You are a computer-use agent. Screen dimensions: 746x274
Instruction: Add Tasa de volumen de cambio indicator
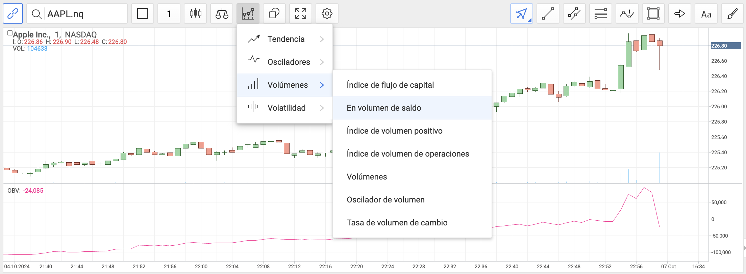pos(412,223)
